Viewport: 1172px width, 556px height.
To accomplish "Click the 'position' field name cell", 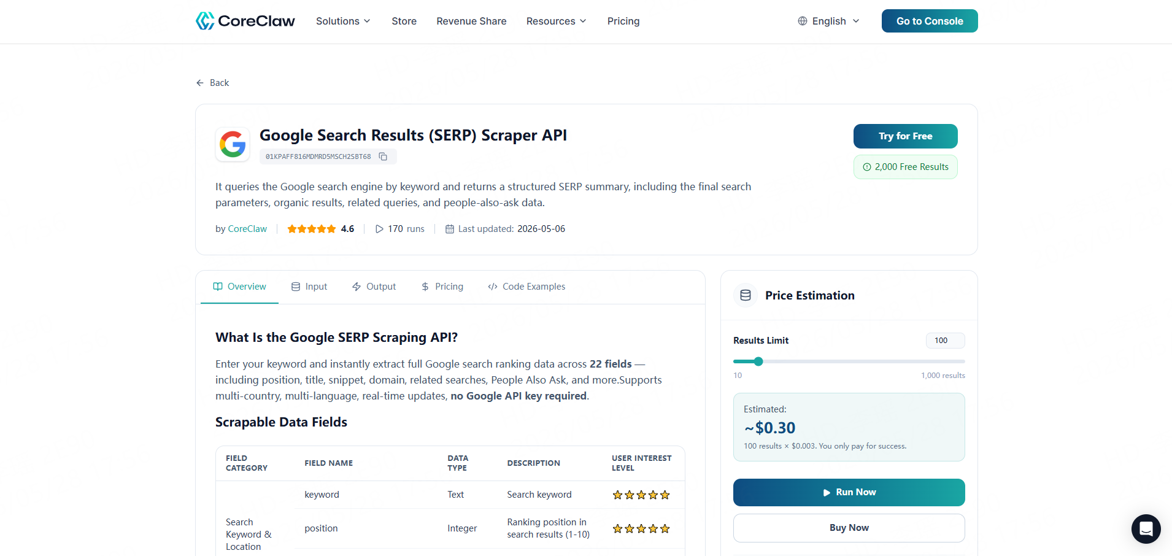I will 321,528.
